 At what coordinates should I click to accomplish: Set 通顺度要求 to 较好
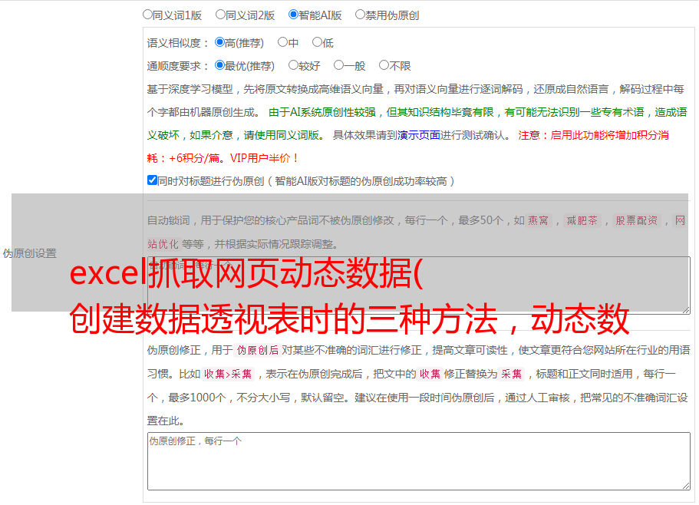tap(293, 65)
